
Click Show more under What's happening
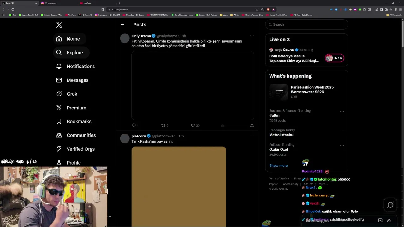point(278,166)
